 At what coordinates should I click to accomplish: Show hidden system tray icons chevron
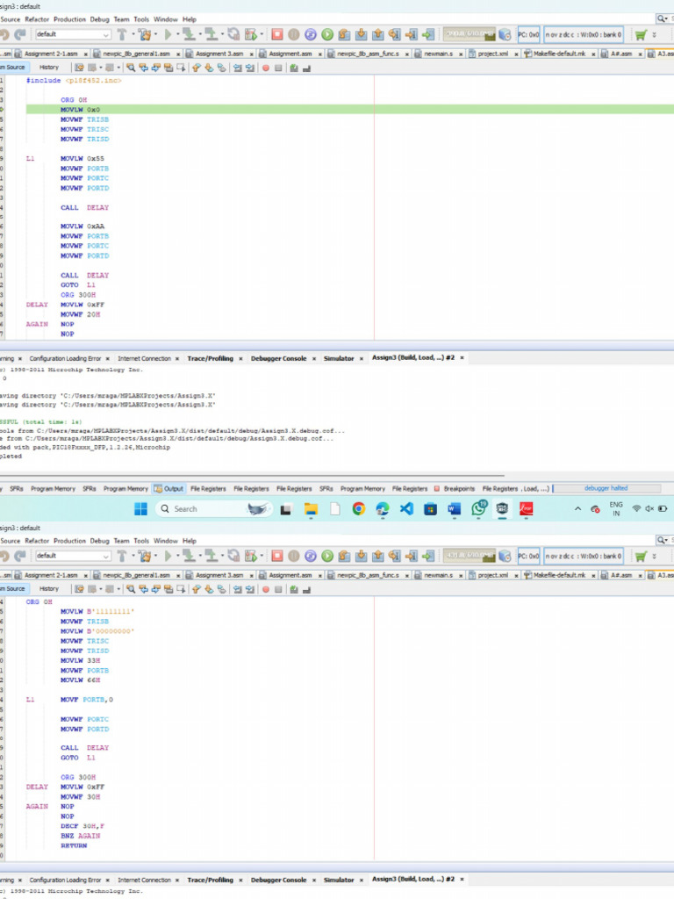[x=577, y=508]
